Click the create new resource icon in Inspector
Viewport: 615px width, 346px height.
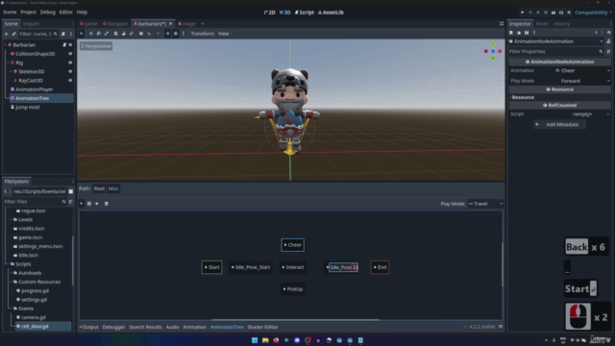pos(511,33)
